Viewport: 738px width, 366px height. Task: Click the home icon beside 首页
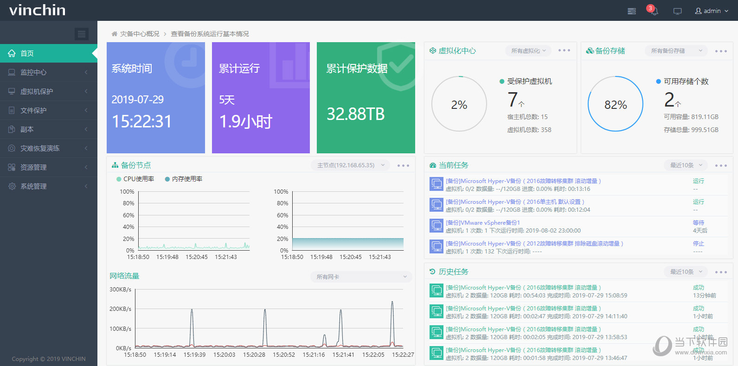click(12, 53)
